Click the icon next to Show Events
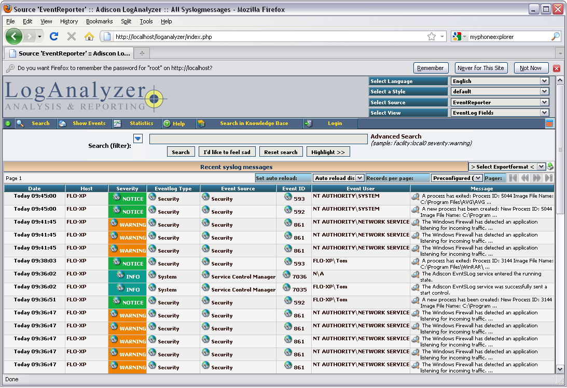The image size is (567, 388). click(x=62, y=123)
